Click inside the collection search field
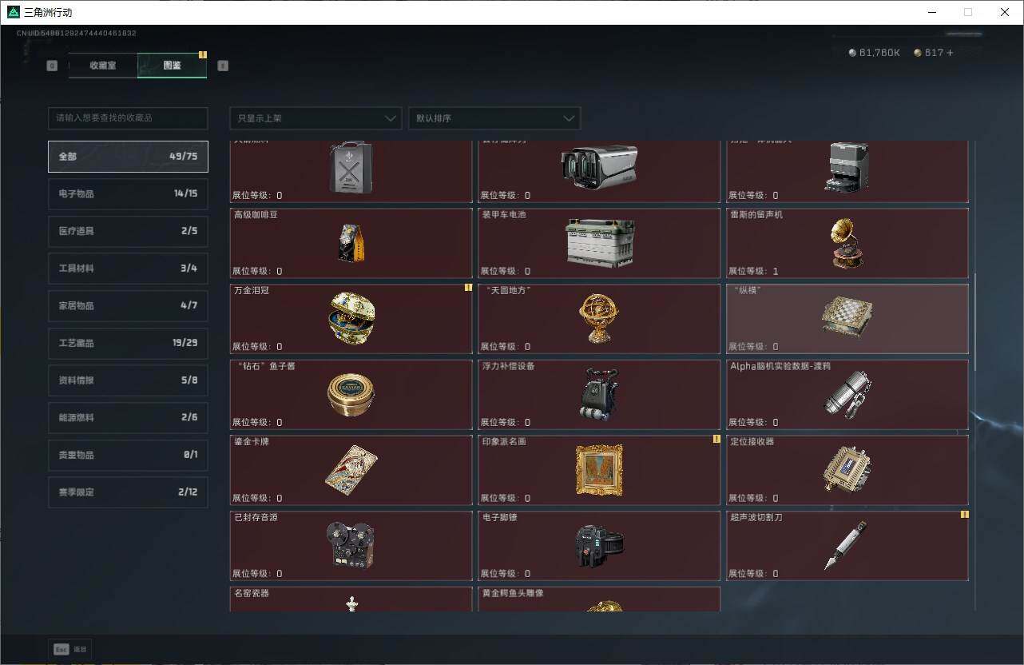This screenshot has height=665, width=1024. coord(127,117)
